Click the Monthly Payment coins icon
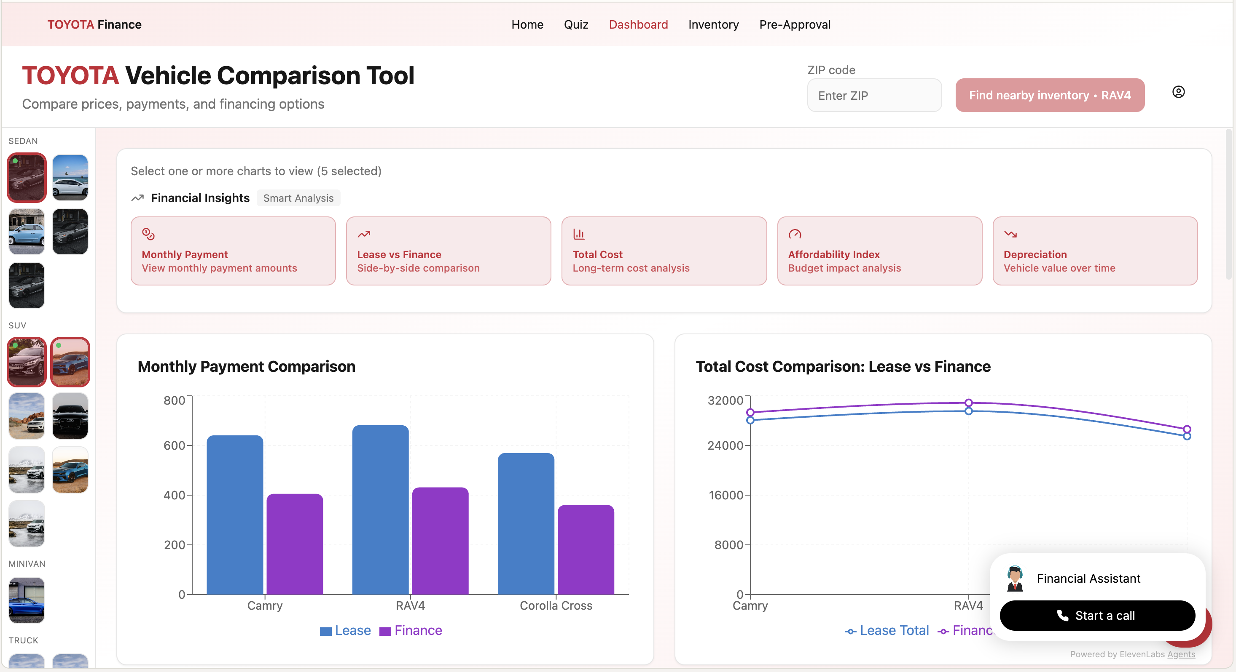This screenshot has width=1236, height=672. (x=148, y=234)
